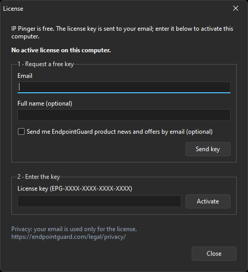Open the endpointguard.com privacy link

pyautogui.click(x=69, y=237)
